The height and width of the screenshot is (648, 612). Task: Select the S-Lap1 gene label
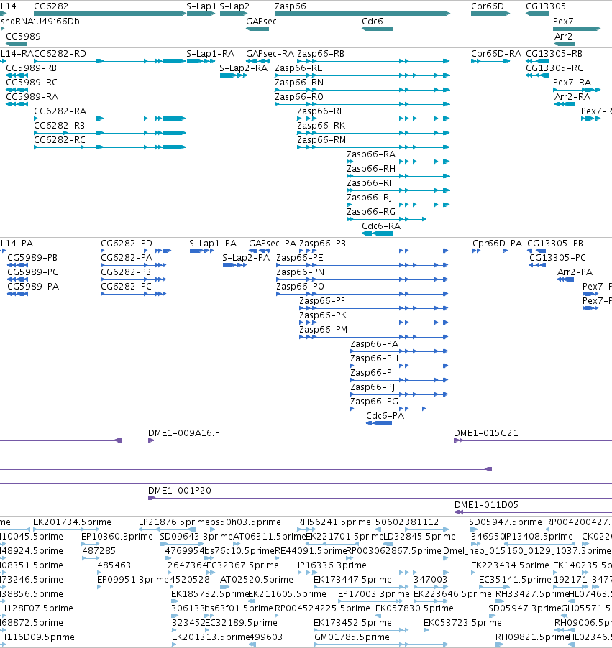click(x=201, y=6)
